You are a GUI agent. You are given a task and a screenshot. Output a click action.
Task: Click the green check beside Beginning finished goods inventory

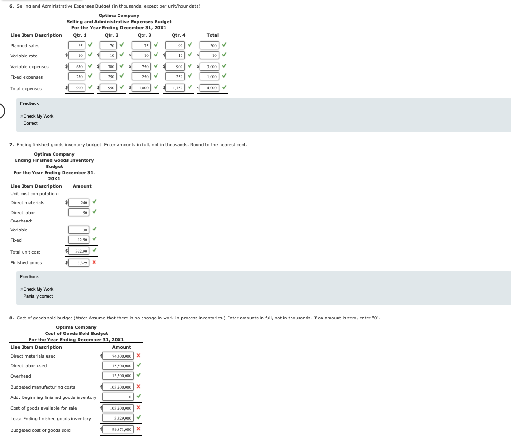pos(139,396)
